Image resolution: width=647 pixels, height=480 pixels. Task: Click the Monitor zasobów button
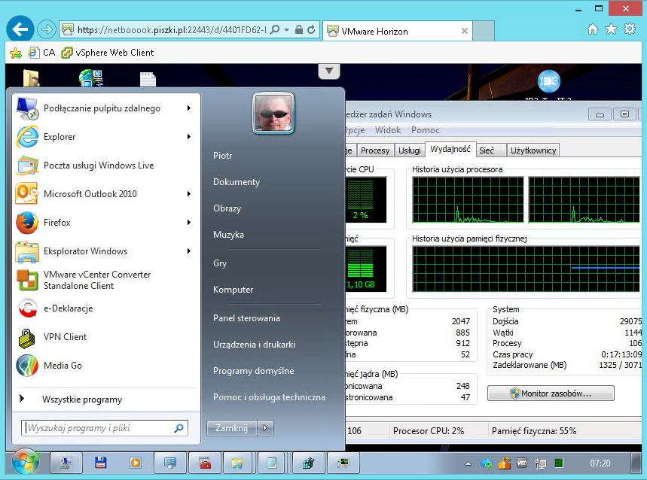click(x=550, y=393)
